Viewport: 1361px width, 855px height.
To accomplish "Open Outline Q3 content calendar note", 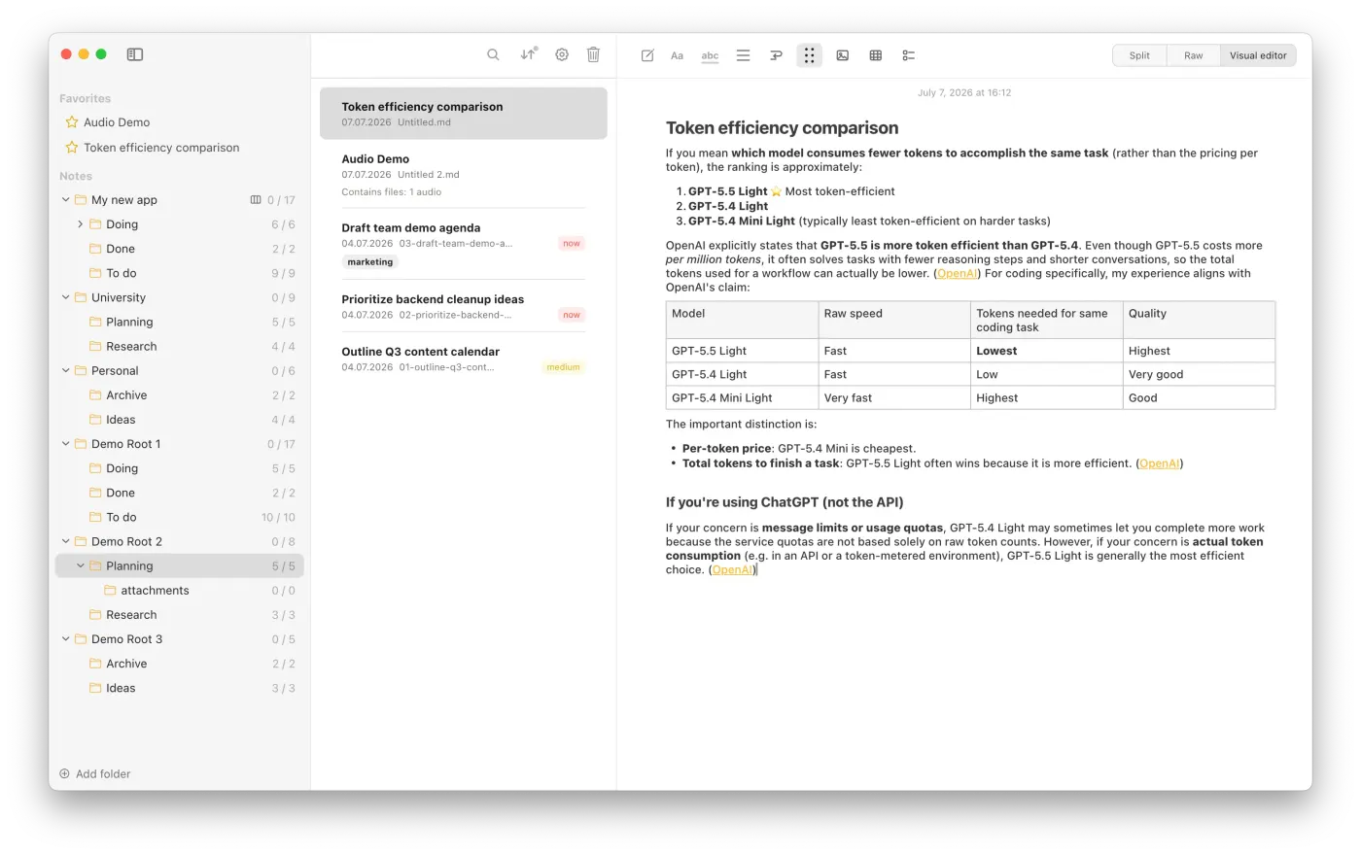I will click(464, 359).
